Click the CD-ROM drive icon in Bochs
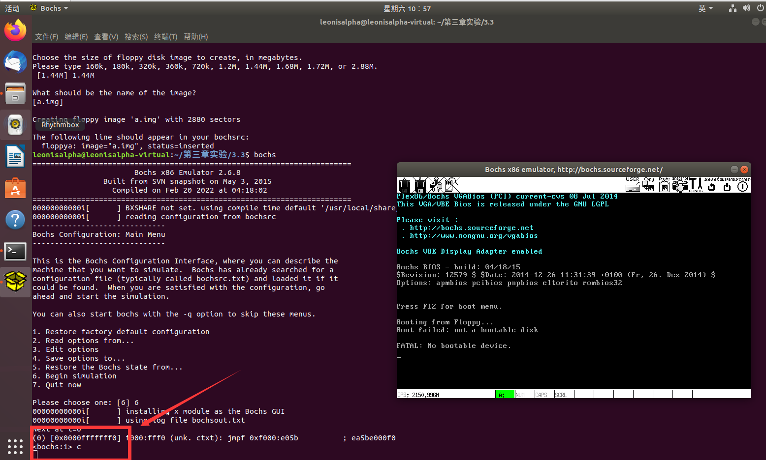Viewport: 766px width, 460px height. pos(436,185)
